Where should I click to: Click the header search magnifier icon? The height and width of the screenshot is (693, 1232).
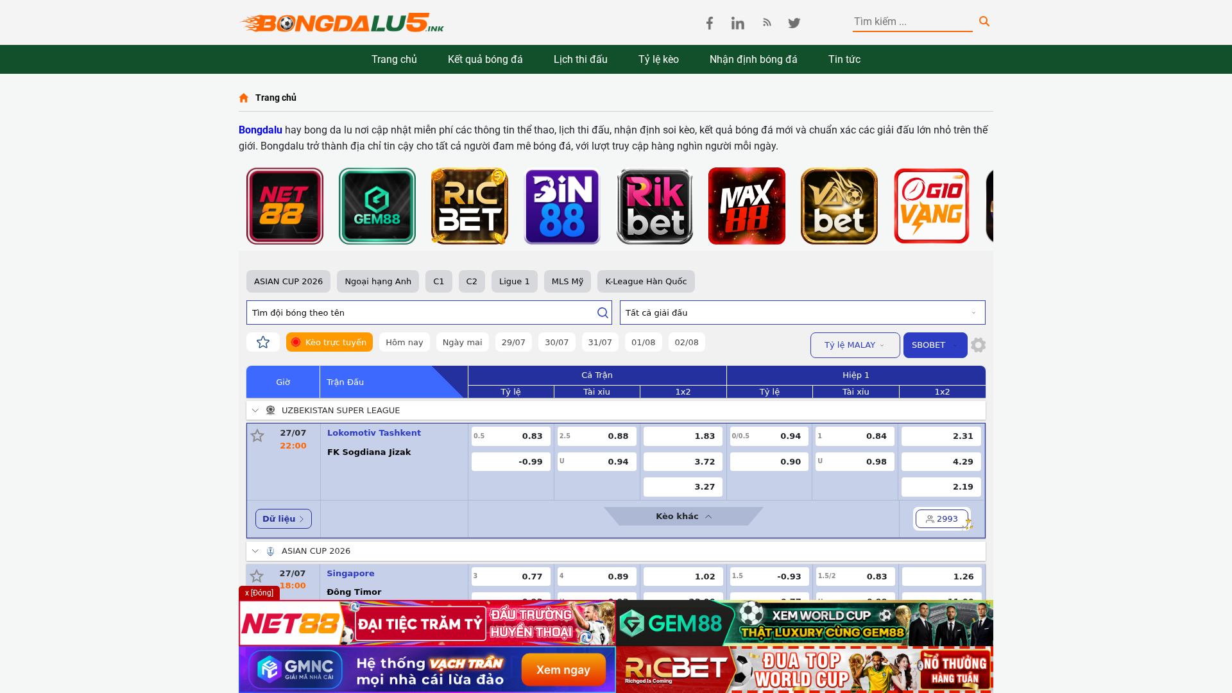[x=984, y=22]
